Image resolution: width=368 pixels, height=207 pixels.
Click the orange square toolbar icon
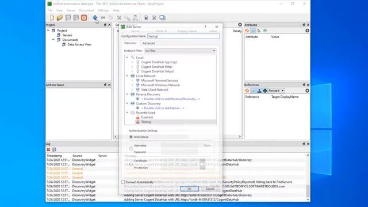[x=84, y=18]
